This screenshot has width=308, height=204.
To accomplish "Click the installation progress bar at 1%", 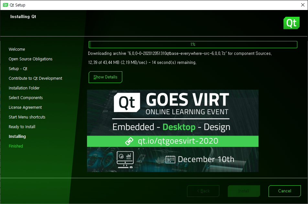I will click(x=193, y=45).
